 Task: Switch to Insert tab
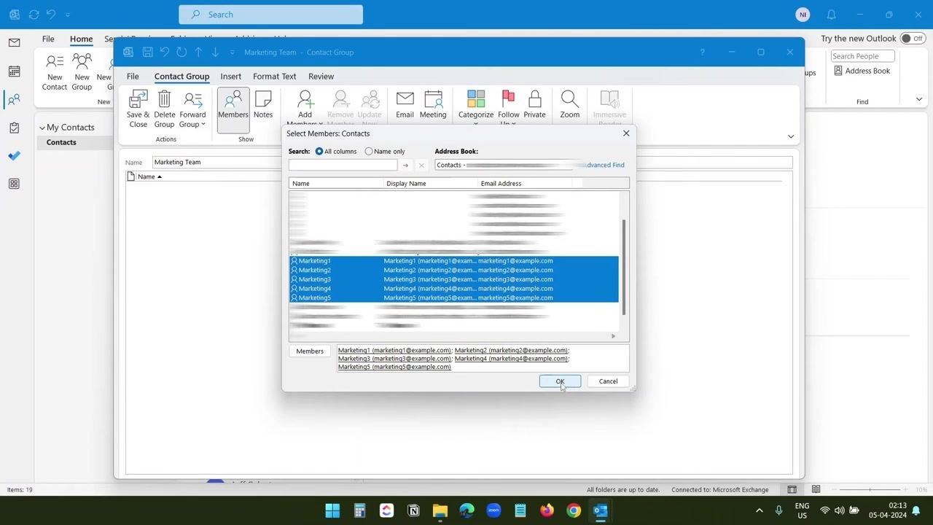tap(231, 77)
